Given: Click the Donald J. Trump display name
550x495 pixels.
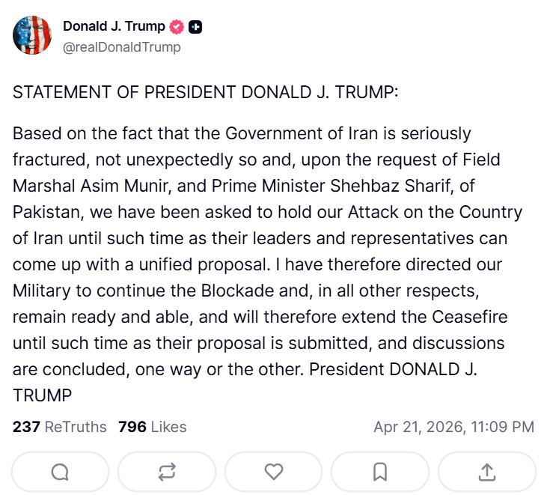Looking at the screenshot, I should (x=114, y=26).
